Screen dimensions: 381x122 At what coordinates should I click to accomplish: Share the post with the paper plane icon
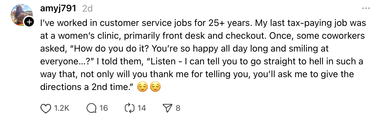pos(168,108)
